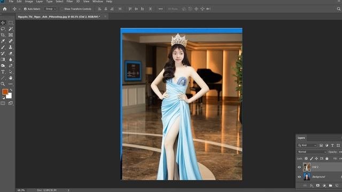Image resolution: width=342 pixels, height=192 pixels.
Task: Select the Eyedropper tool
Action: (x=3, y=41)
